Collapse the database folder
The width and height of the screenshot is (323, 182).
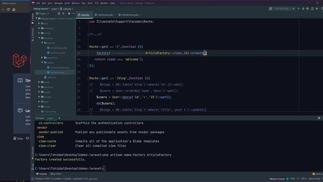39,38
